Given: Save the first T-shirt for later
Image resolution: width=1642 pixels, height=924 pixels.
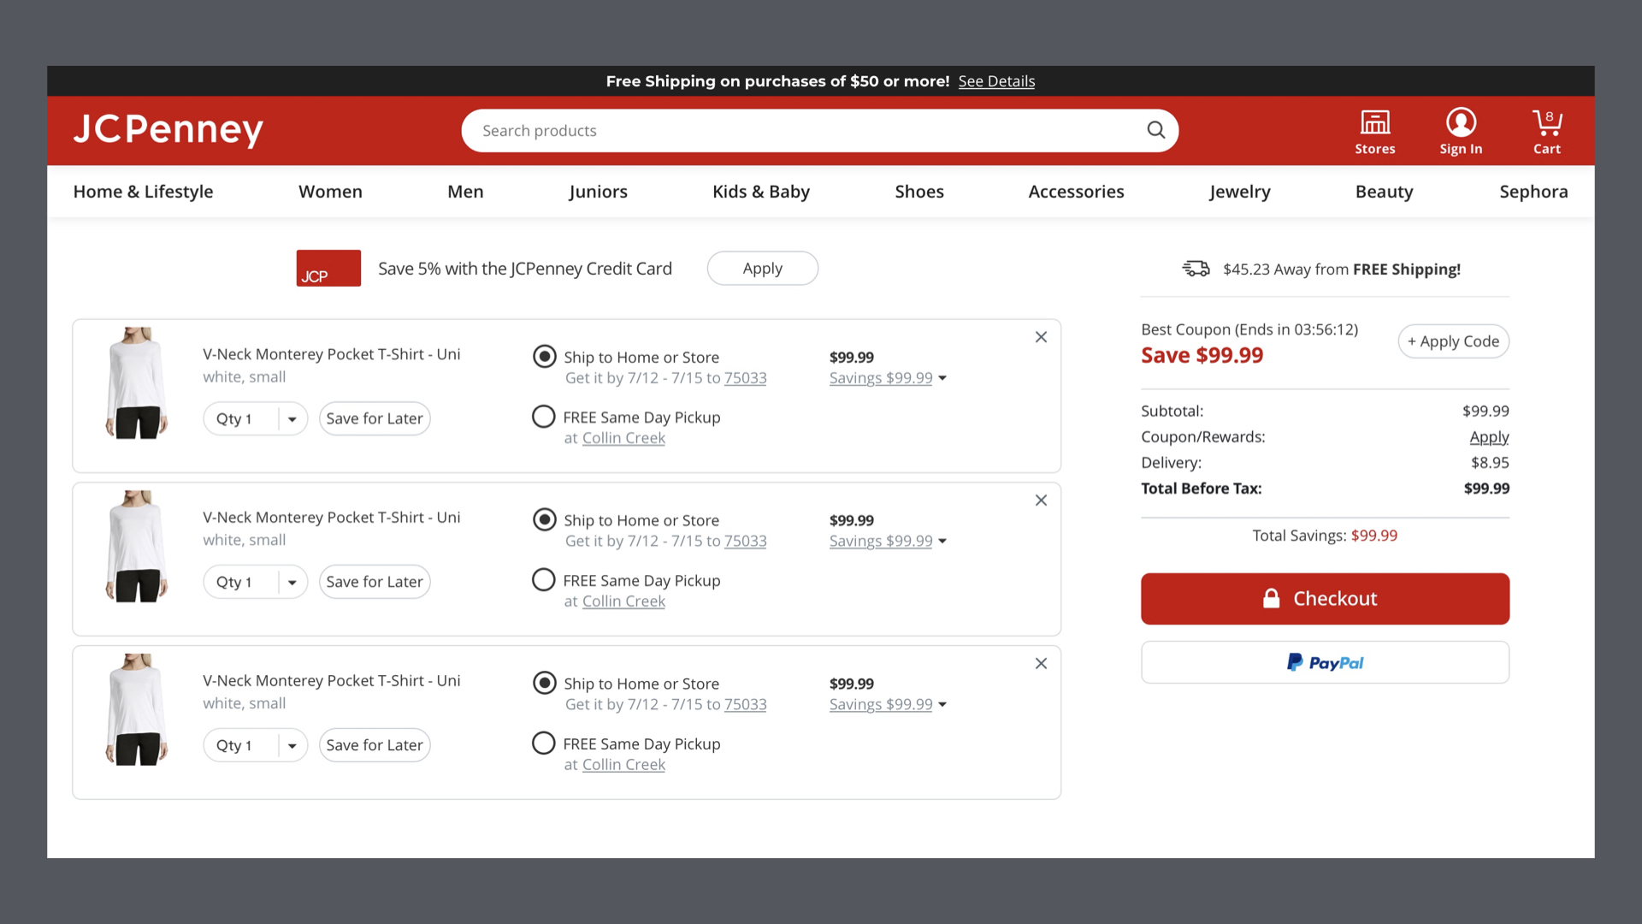Looking at the screenshot, I should click(375, 418).
